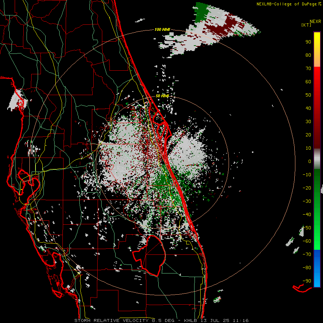The width and height of the screenshot is (323, 323).
Task: Click the positive 10 knot scale label
Action: (x=308, y=148)
